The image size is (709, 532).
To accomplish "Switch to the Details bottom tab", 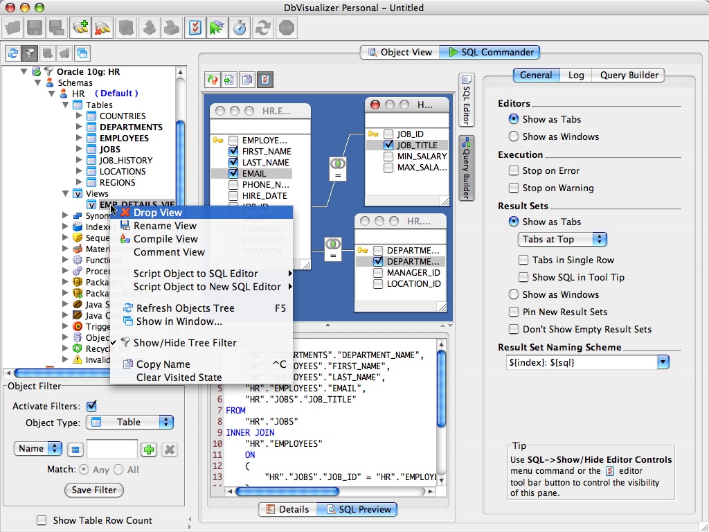I will [287, 509].
